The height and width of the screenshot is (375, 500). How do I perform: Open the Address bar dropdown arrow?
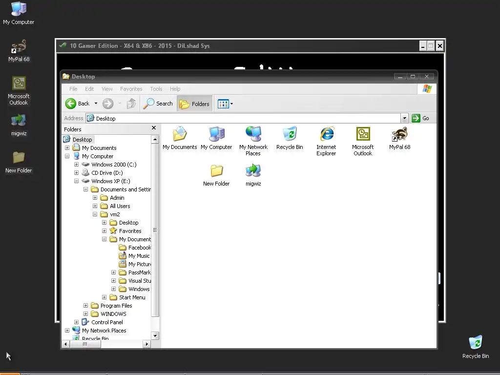[x=404, y=118]
